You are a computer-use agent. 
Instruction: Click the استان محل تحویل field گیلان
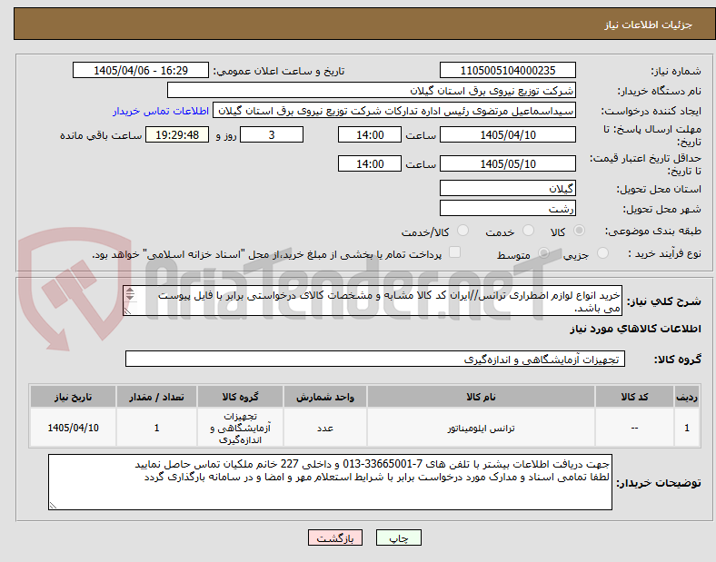point(507,189)
